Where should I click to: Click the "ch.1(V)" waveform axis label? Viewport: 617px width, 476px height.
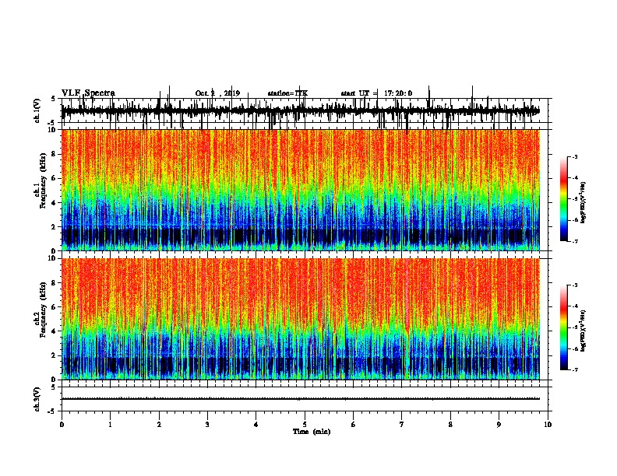click(37, 110)
